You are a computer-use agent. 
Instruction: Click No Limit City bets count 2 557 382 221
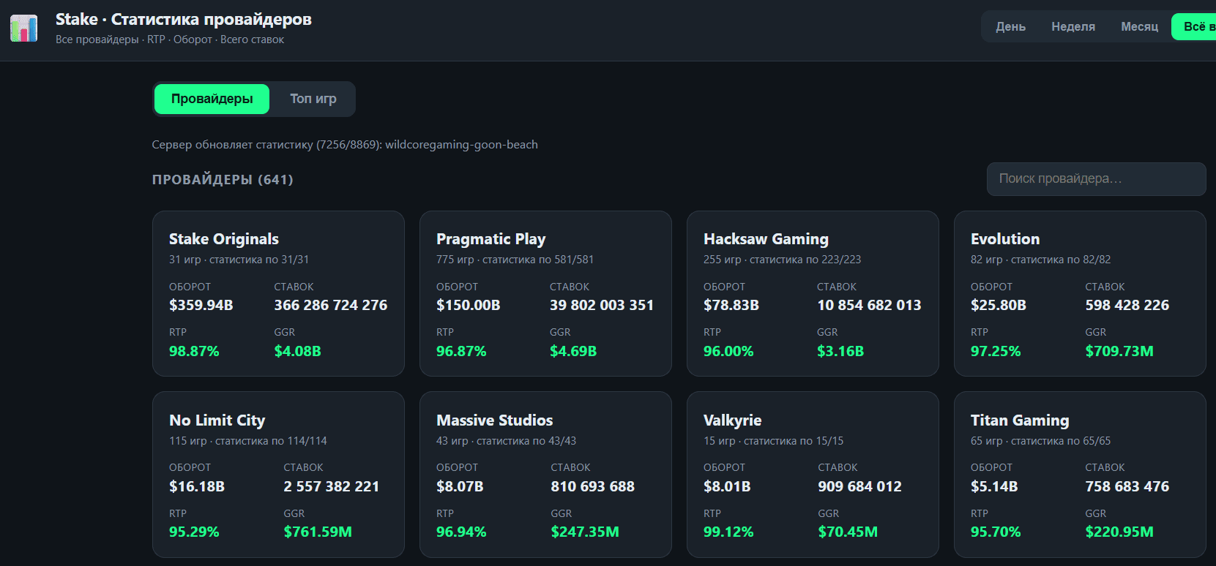coord(332,486)
